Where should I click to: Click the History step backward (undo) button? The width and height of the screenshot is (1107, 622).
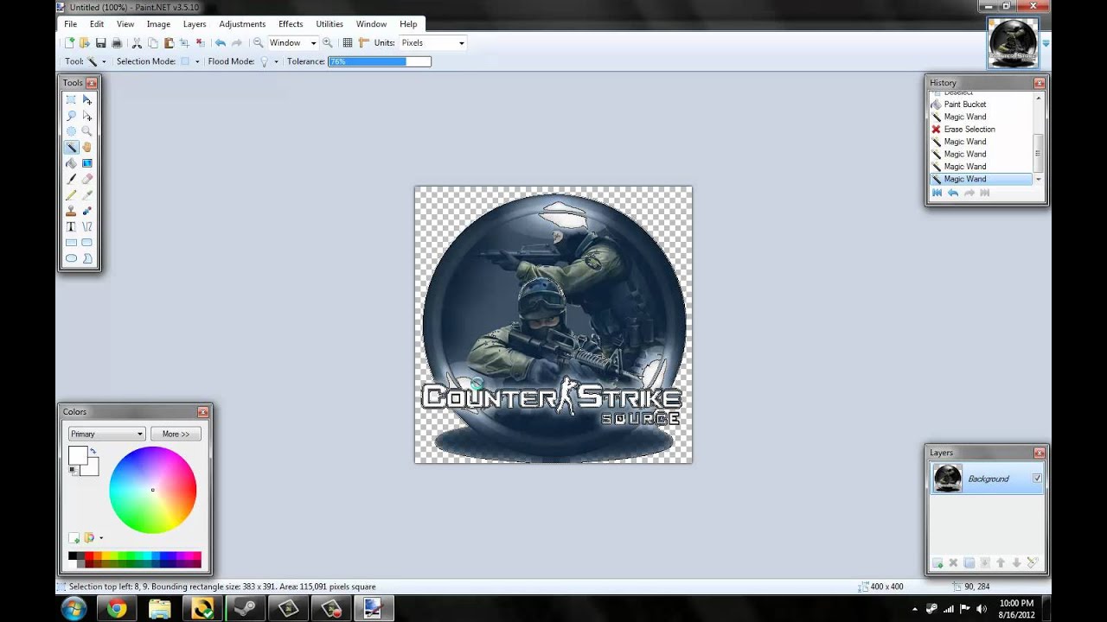coord(953,193)
